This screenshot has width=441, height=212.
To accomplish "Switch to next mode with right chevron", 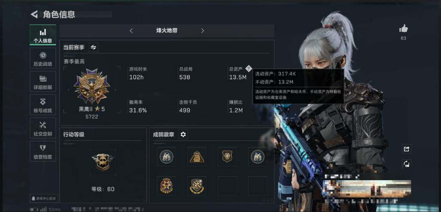I will click(x=202, y=31).
